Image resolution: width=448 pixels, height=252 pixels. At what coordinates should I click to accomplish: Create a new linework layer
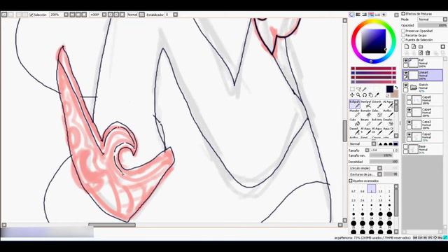tap(414, 47)
